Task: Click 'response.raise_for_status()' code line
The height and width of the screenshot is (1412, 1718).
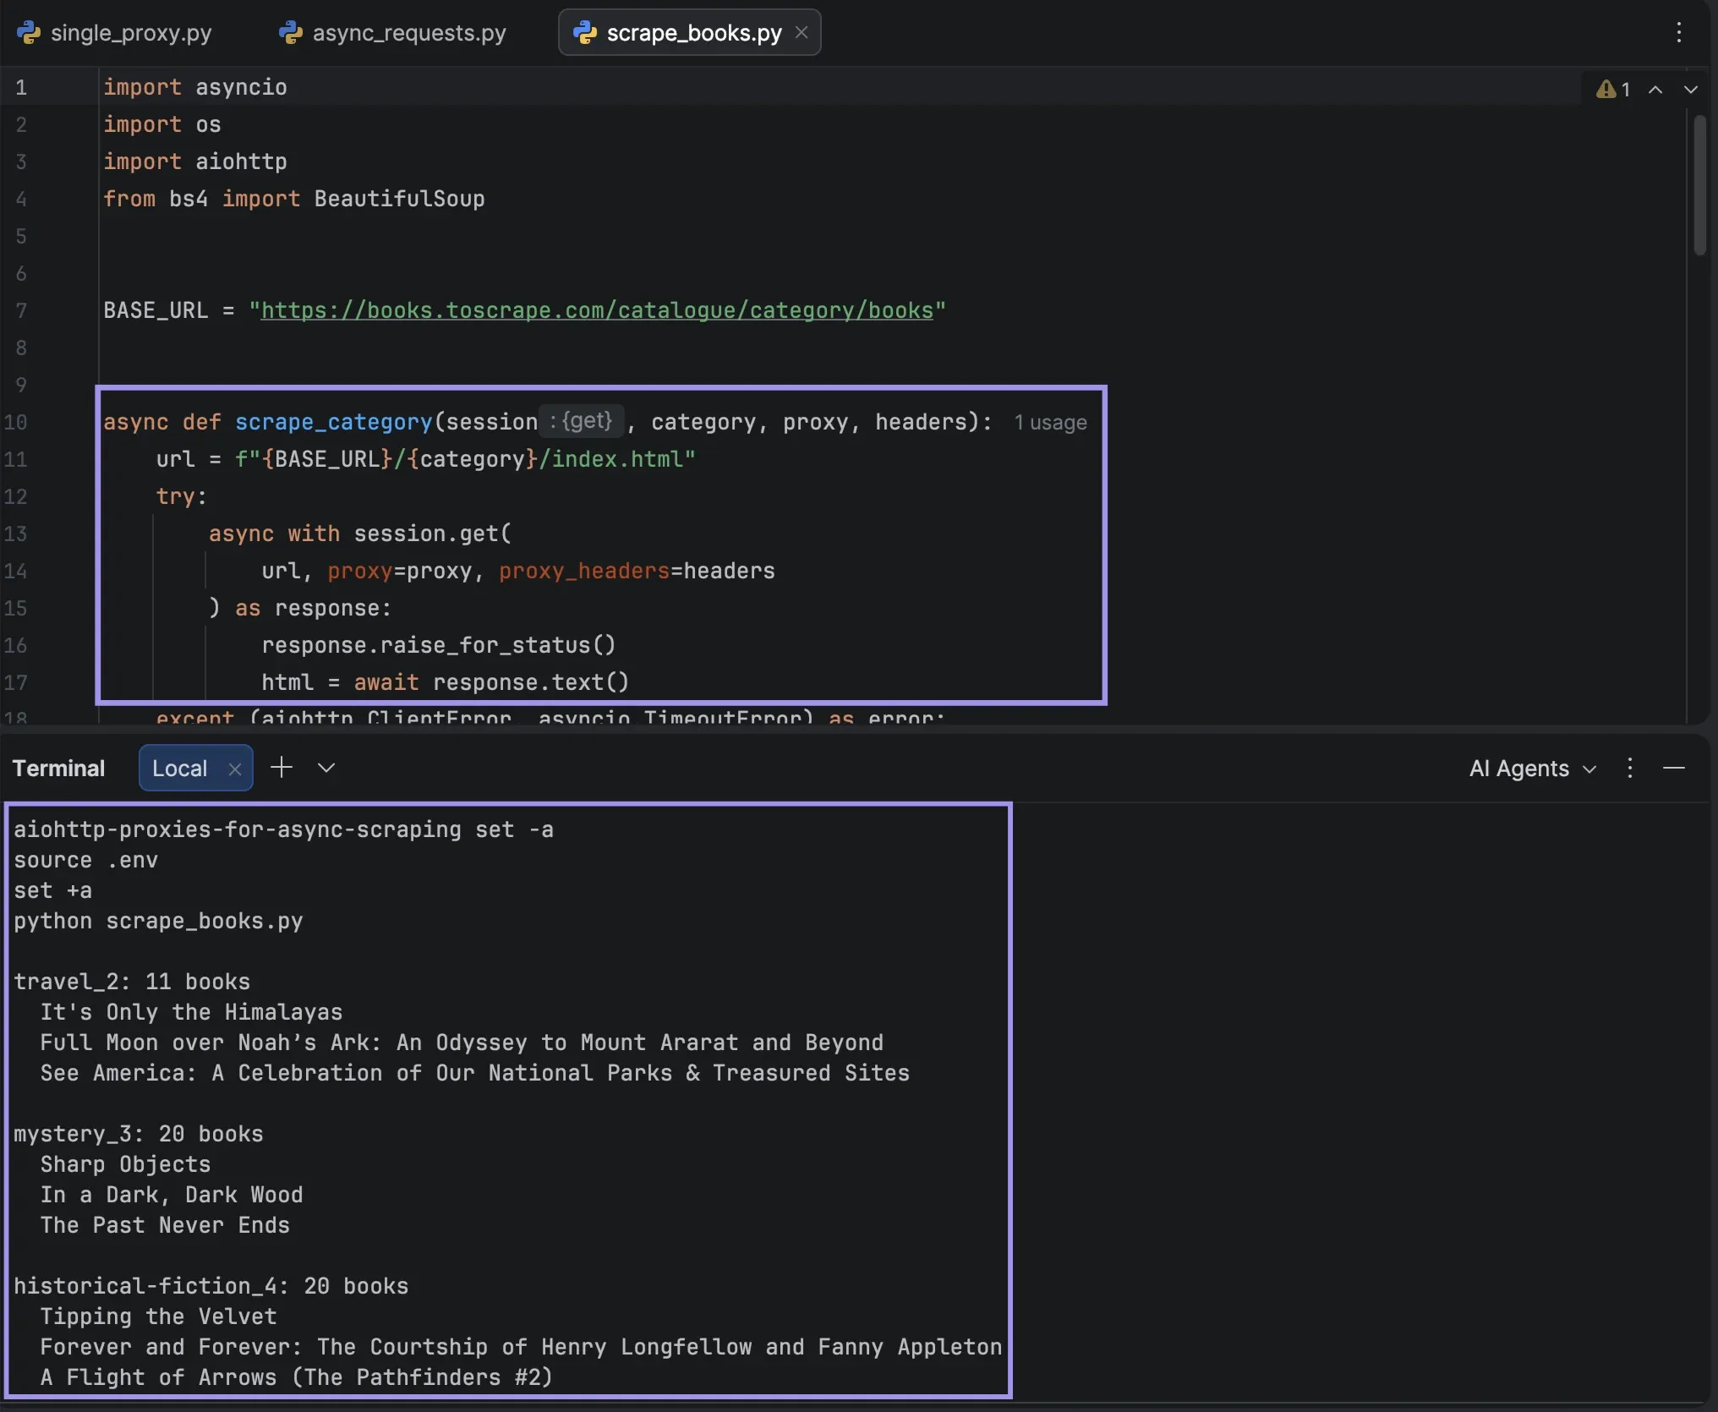Action: (439, 645)
